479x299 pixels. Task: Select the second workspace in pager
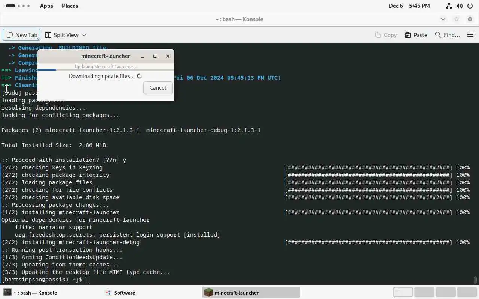(424, 292)
